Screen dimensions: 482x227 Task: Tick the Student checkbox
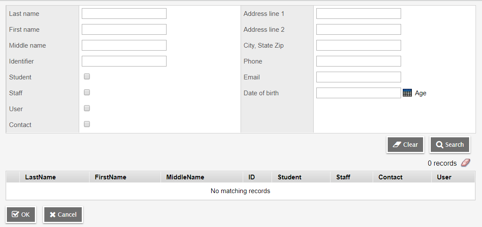pos(87,76)
